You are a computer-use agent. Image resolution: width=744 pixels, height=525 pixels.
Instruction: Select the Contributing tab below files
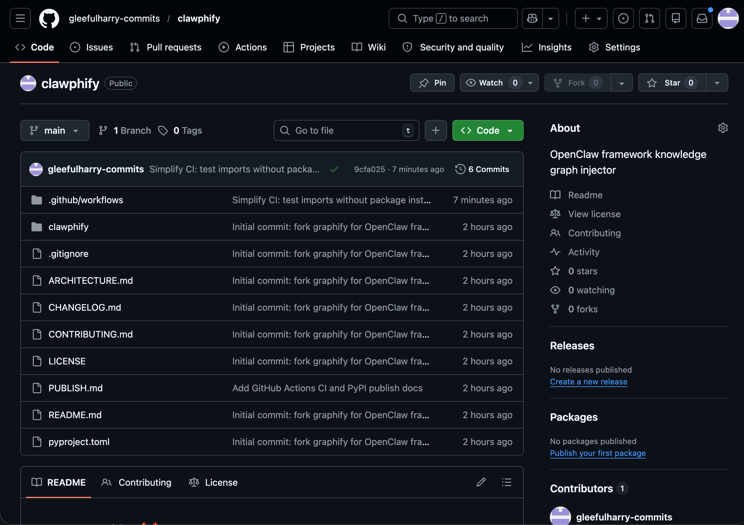(x=136, y=482)
